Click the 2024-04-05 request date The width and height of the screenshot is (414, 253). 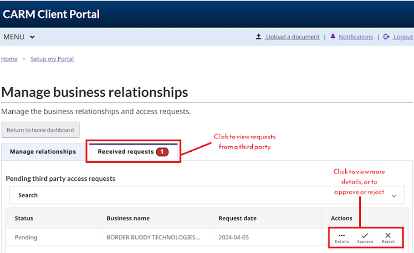[234, 238]
